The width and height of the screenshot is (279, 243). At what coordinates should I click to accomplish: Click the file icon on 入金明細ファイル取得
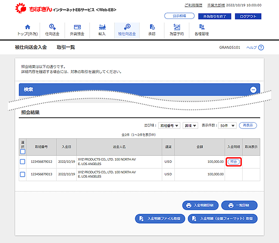[141, 218]
